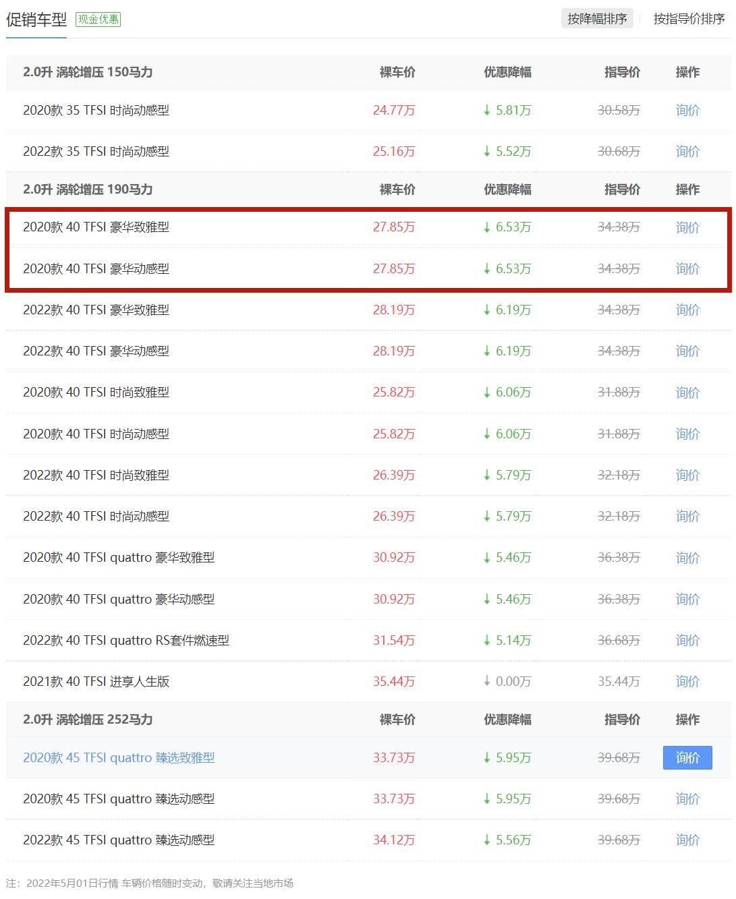
Task: Open 2022款 40 TFSI quattro RS套件燃速型 name
Action: pos(126,641)
